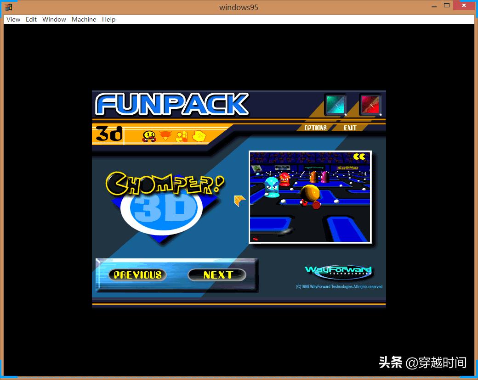
Task: Click the Chomper 3D gameplay preview
Action: pos(310,197)
